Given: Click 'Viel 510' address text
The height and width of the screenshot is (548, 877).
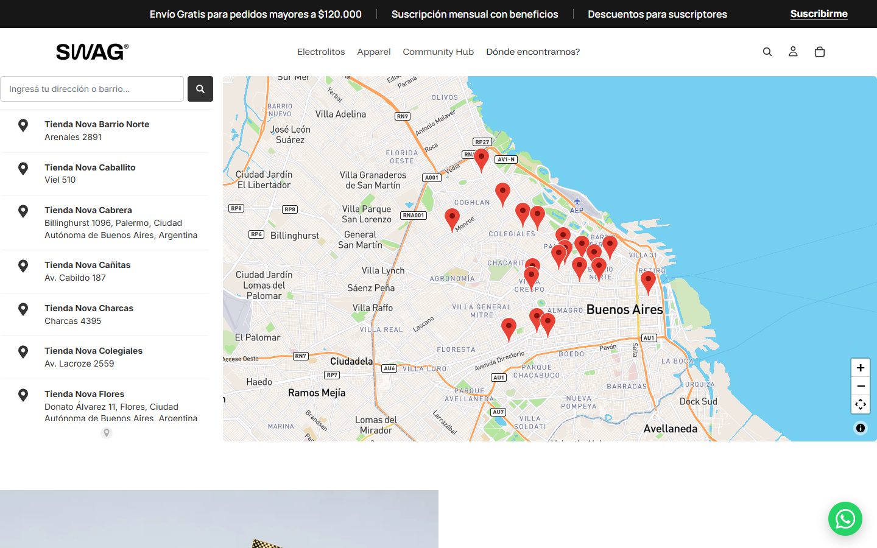Looking at the screenshot, I should [x=60, y=180].
